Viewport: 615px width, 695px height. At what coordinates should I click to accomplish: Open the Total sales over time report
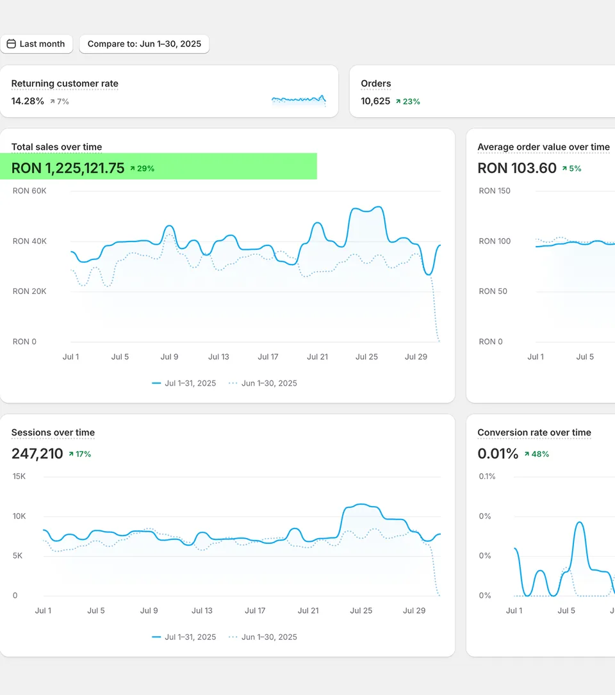57,147
